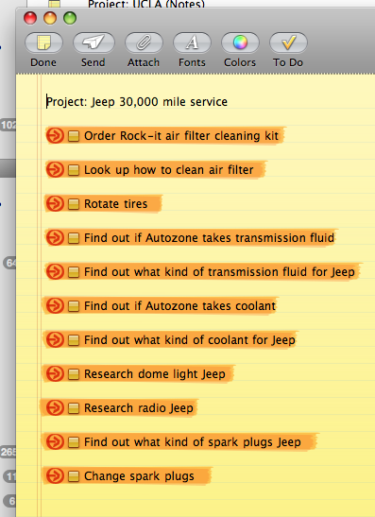
Task: Click arrow icon beside Research dome light Jeep
Action: click(x=55, y=374)
